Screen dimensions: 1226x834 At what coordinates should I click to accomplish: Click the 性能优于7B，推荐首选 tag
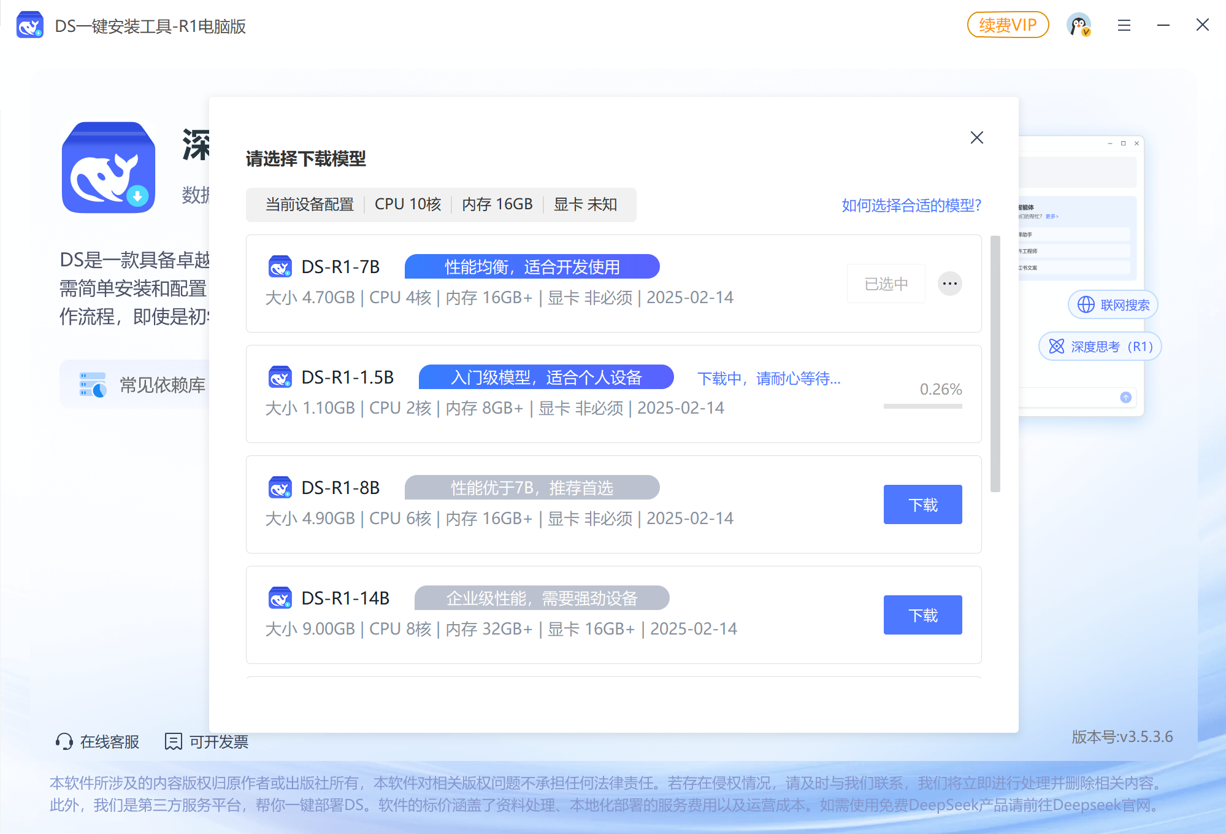coord(532,488)
